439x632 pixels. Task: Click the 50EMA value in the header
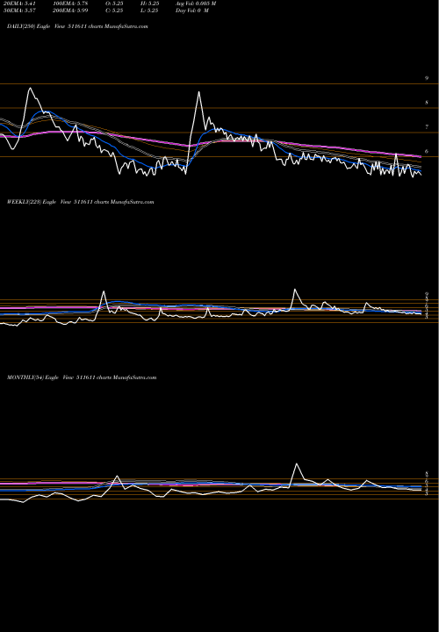[x=18, y=11]
